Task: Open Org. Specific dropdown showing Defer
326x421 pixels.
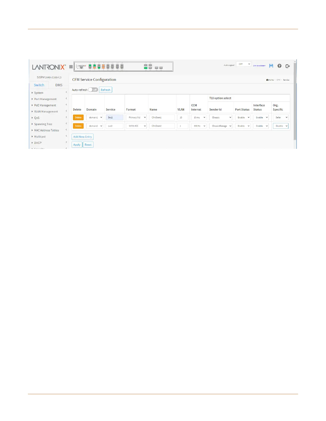Action: pos(281,117)
